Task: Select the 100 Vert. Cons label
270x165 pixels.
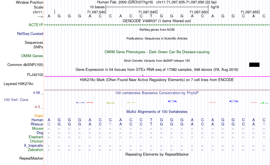Action: pyautogui.click(x=16, y=100)
